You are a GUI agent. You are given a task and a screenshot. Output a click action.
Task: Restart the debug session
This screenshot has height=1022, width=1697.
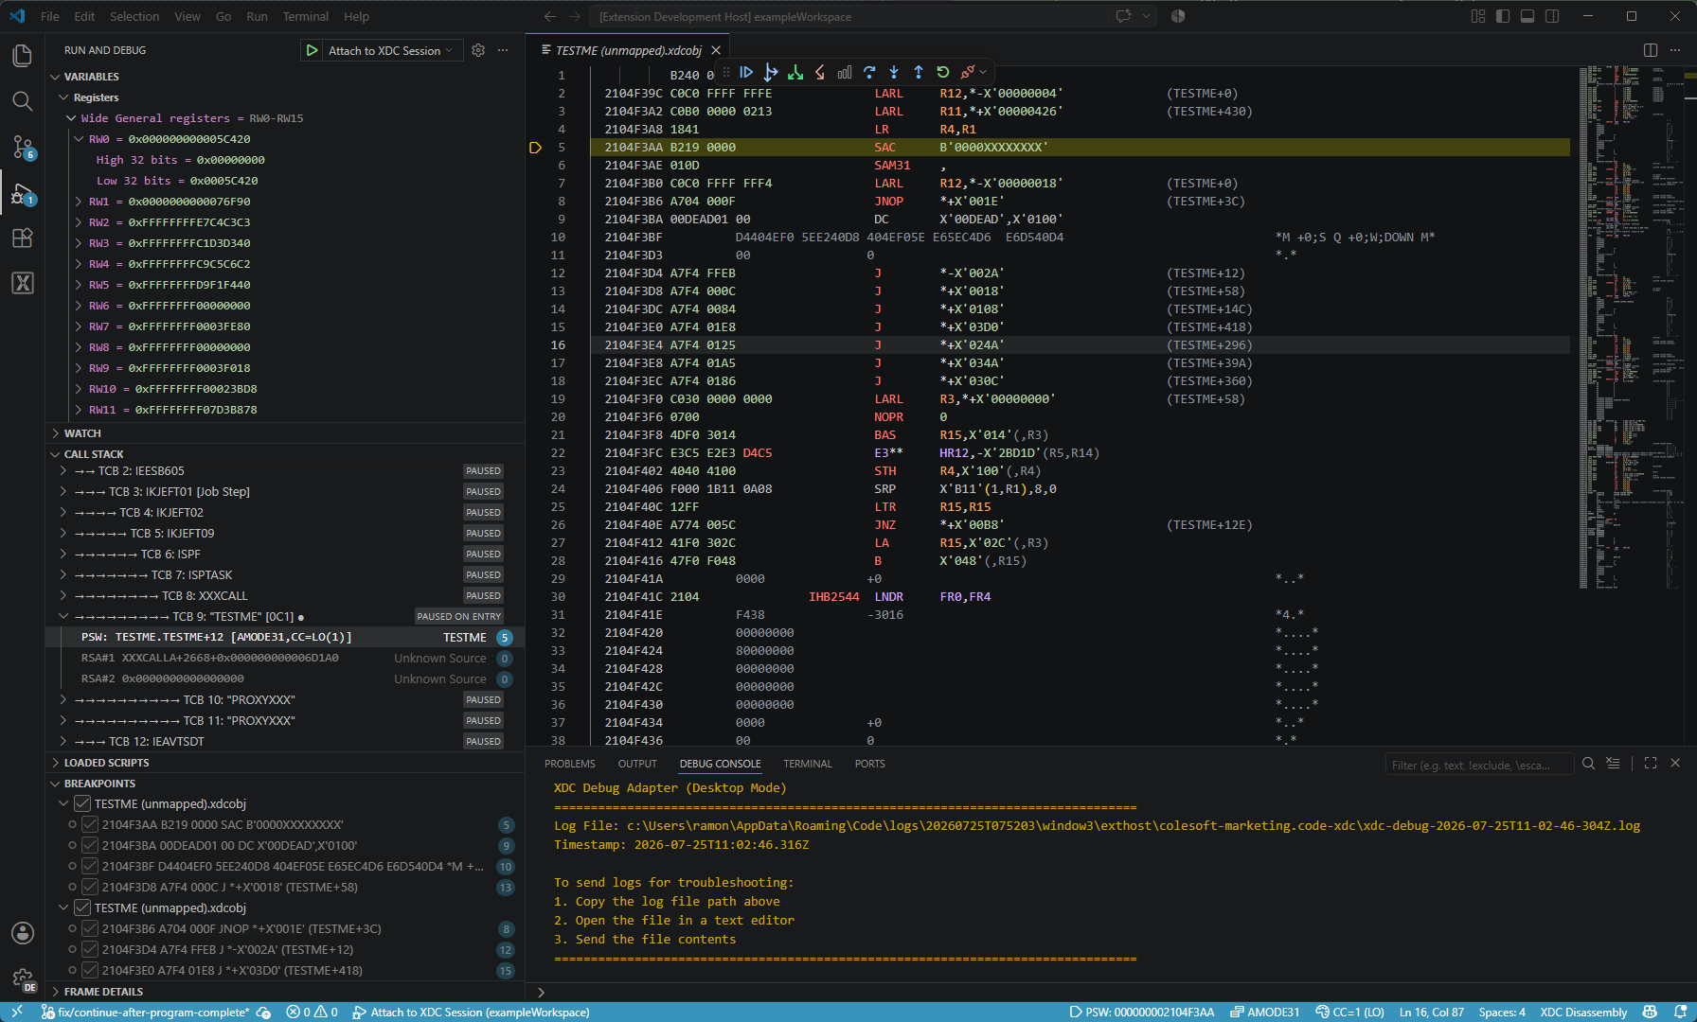943,72
